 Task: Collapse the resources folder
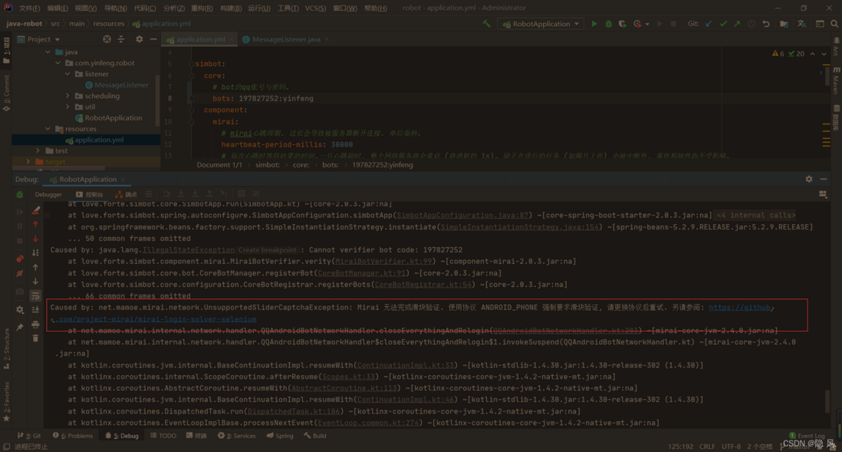coord(48,128)
